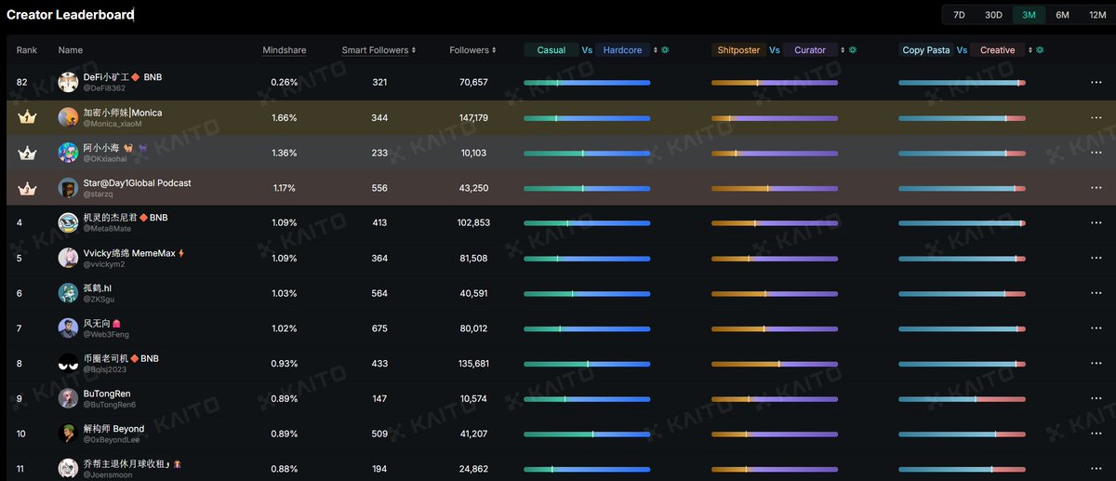1116x481 pixels.
Task: Open the Joensmoon avatar
Action: click(68, 468)
